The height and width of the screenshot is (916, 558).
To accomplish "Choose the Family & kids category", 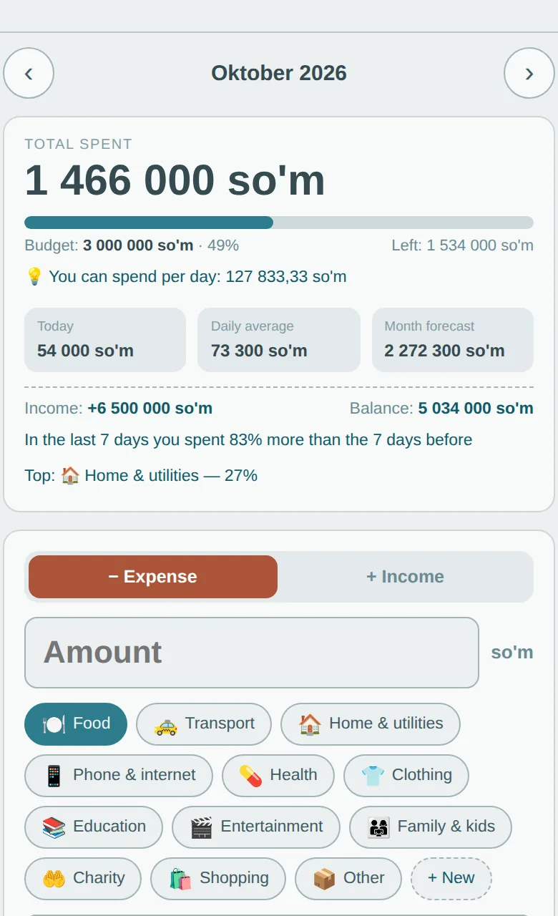I will [x=431, y=827].
